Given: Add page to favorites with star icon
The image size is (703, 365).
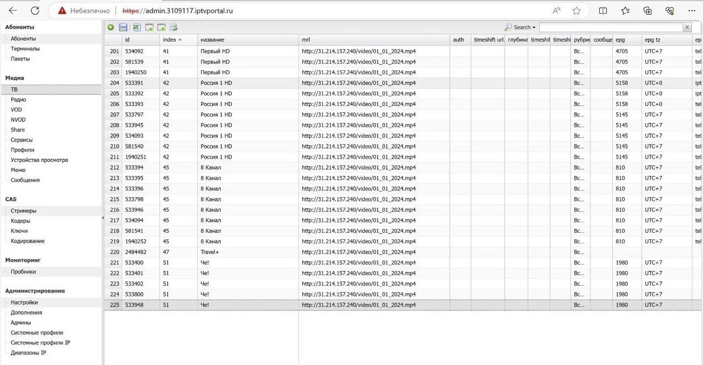Looking at the screenshot, I should tap(576, 10).
